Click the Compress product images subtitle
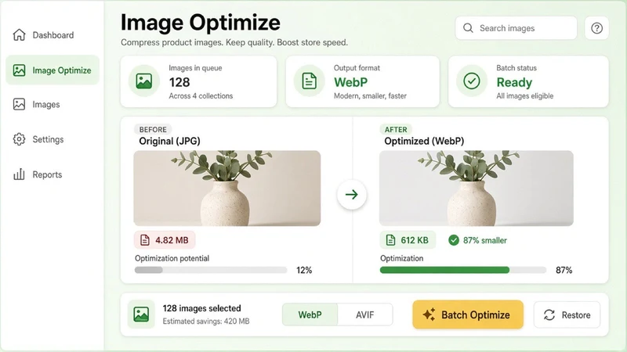Image resolution: width=627 pixels, height=352 pixels. coord(234,42)
